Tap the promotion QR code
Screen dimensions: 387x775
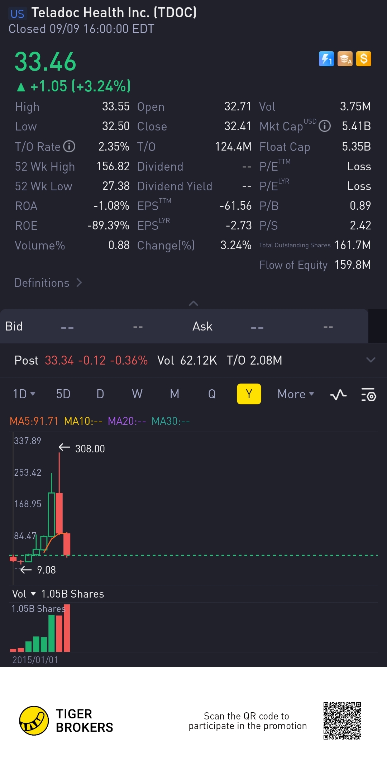(x=342, y=721)
